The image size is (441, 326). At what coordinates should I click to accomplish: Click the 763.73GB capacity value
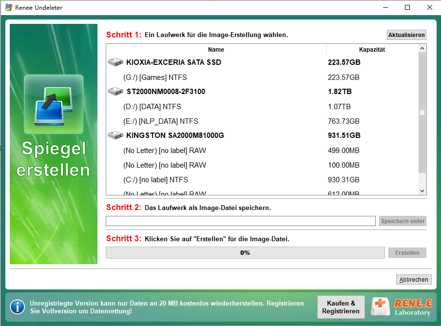click(x=344, y=121)
